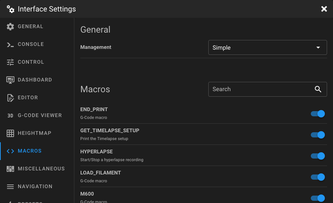Click the Control sliders icon
The width and height of the screenshot is (333, 203).
(x=10, y=62)
